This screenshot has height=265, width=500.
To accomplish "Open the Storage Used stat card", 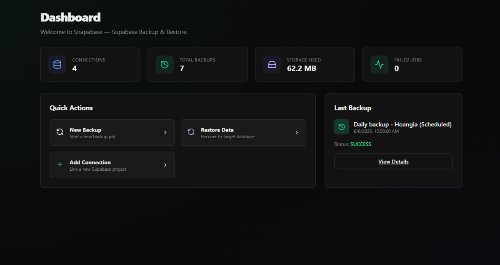I will [305, 65].
